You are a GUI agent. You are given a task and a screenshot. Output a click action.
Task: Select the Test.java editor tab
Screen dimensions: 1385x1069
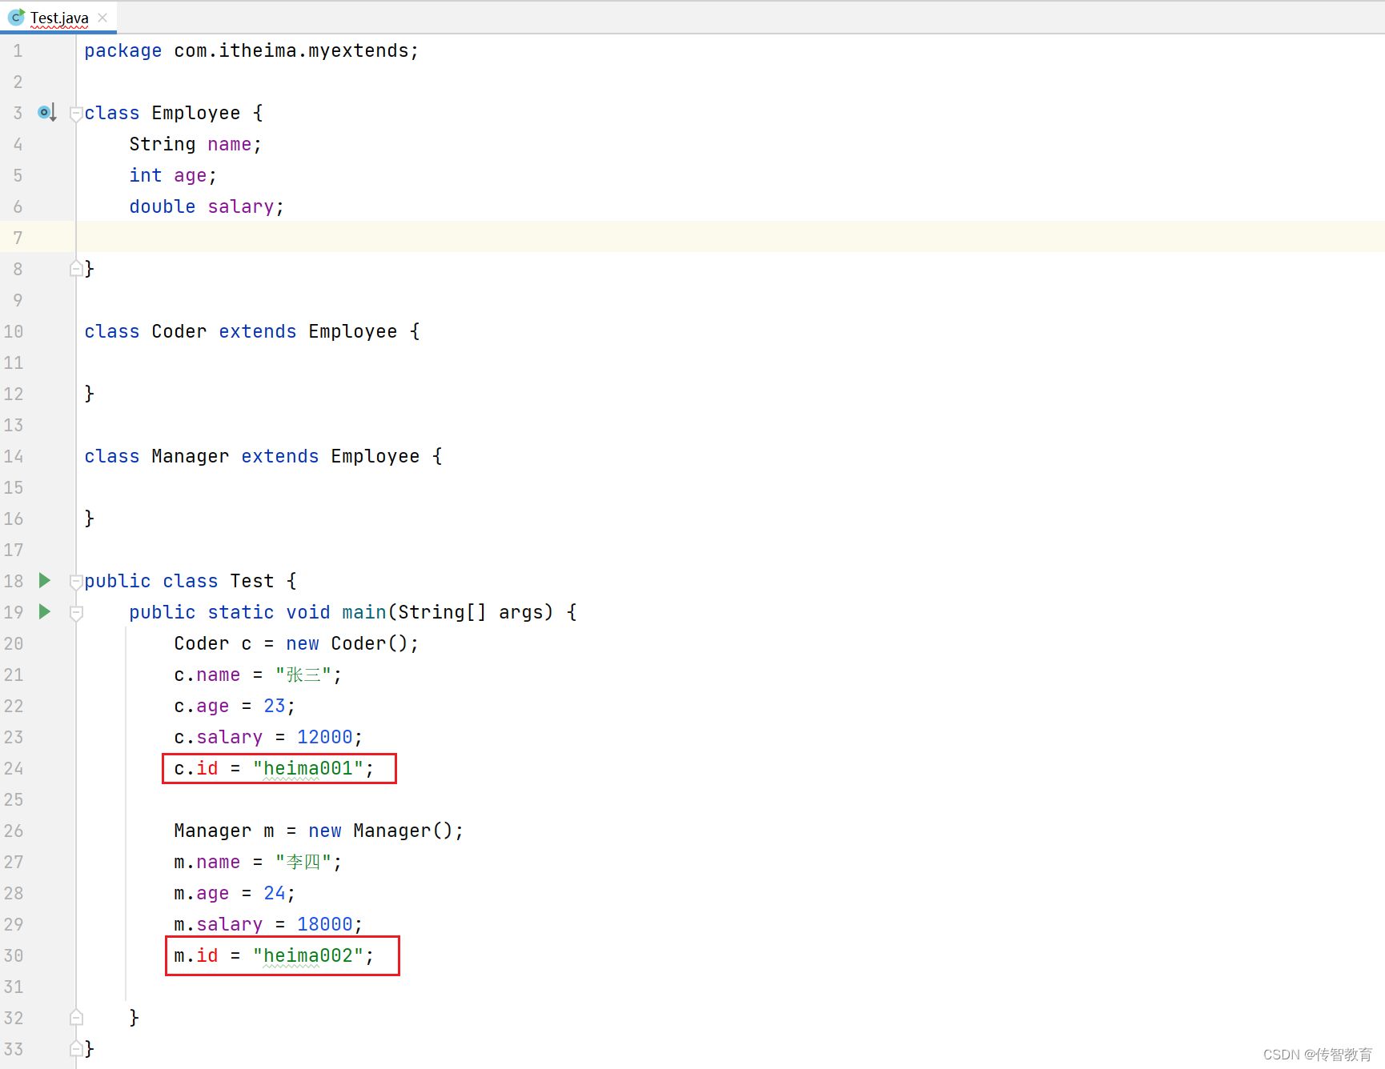click(x=58, y=17)
